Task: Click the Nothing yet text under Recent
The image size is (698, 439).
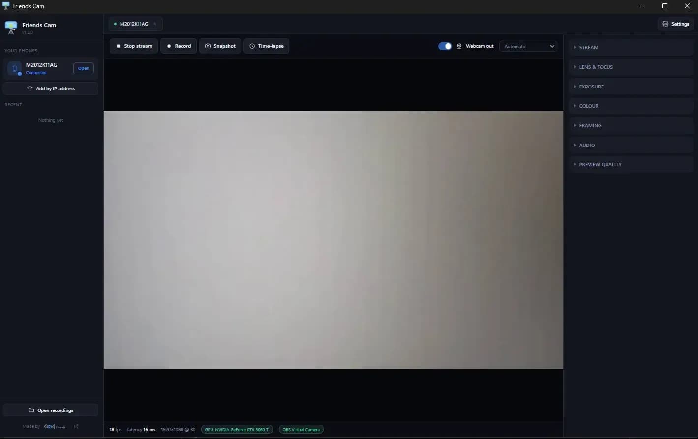Action: [51, 120]
